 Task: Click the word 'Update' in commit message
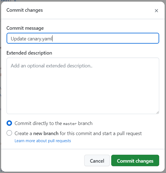click(18, 39)
